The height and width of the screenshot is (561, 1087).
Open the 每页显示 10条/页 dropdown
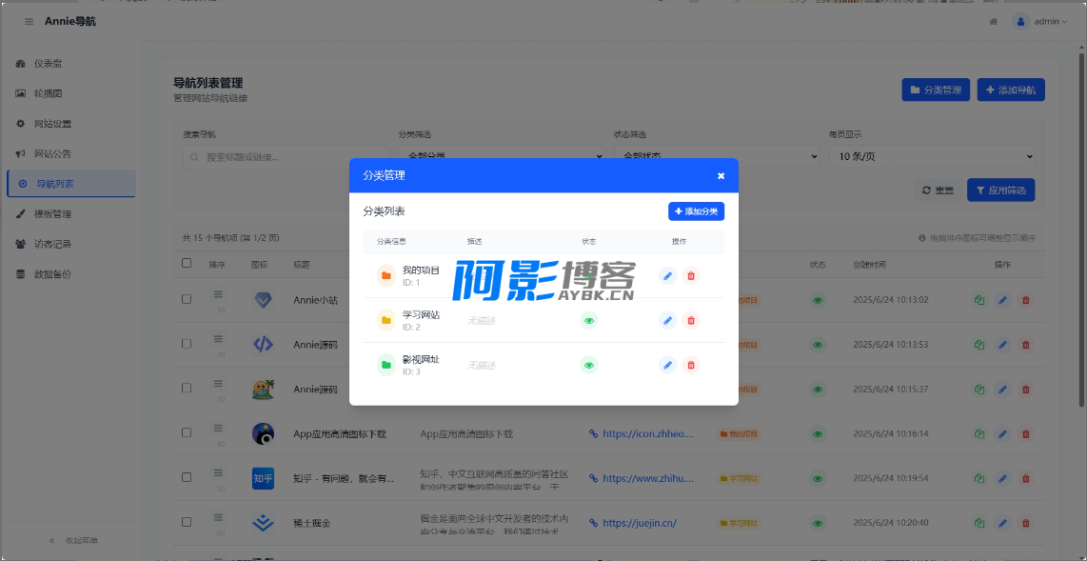931,156
